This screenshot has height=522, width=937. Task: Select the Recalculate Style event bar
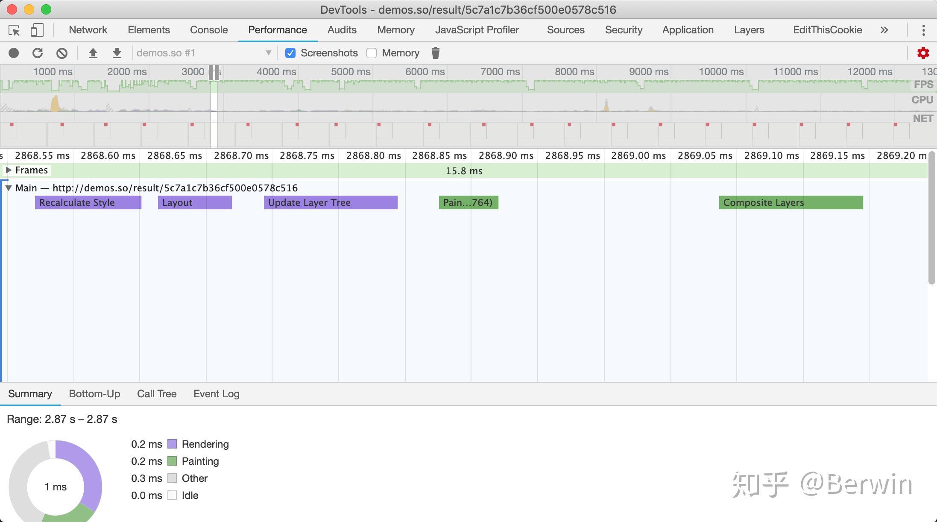(88, 202)
